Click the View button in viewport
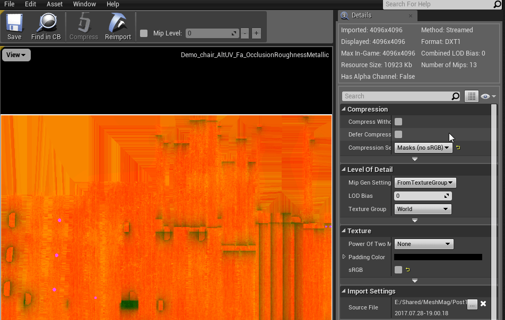 point(16,55)
